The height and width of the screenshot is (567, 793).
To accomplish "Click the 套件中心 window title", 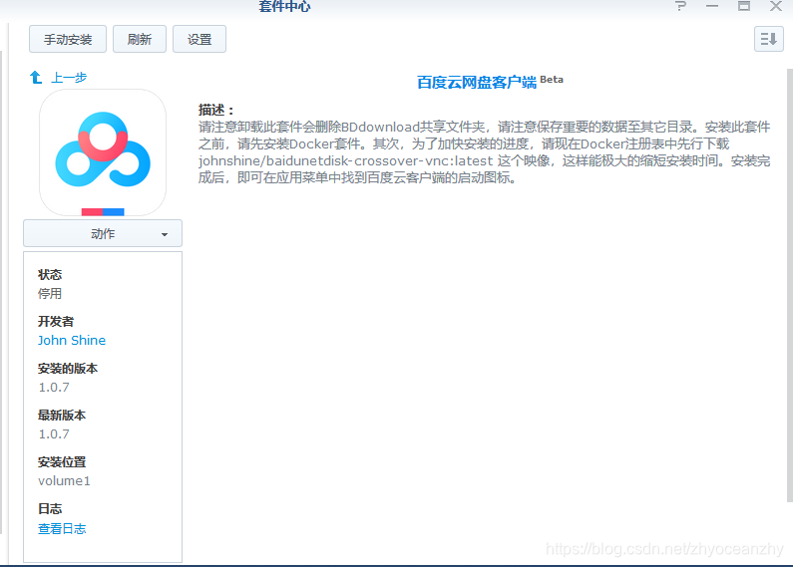I will pyautogui.click(x=284, y=7).
